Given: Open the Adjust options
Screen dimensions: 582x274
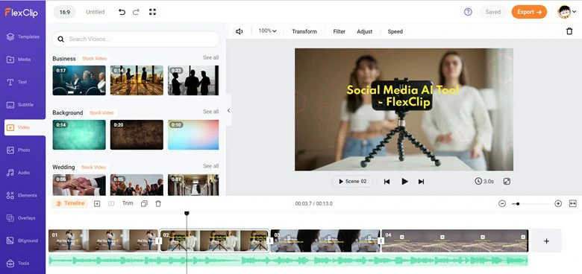Looking at the screenshot, I should (x=364, y=31).
